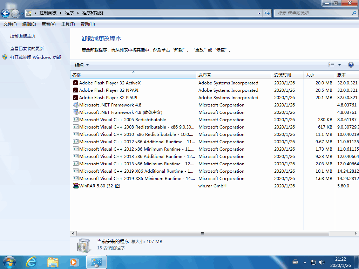
Task: Open the 工具(T) menu
Action: [68, 24]
